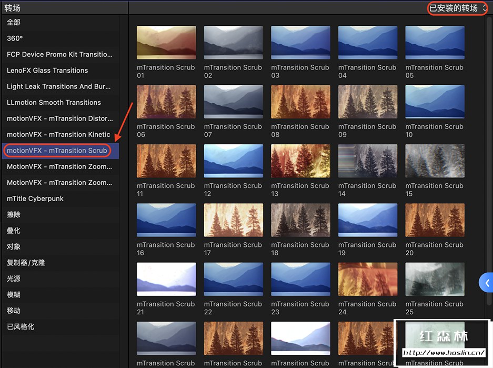Click the mTransition Scrub 02 thumbnail

coord(233,43)
